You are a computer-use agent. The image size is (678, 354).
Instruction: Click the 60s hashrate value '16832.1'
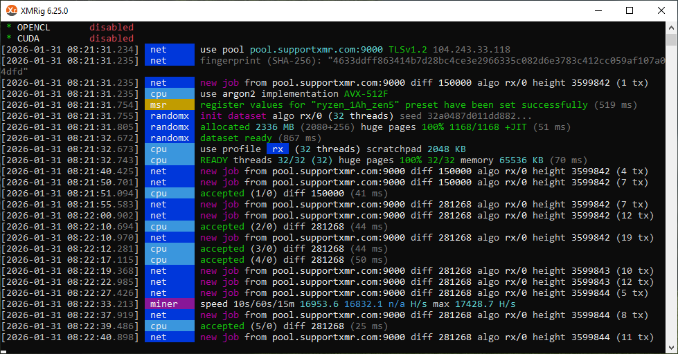[x=363, y=304]
